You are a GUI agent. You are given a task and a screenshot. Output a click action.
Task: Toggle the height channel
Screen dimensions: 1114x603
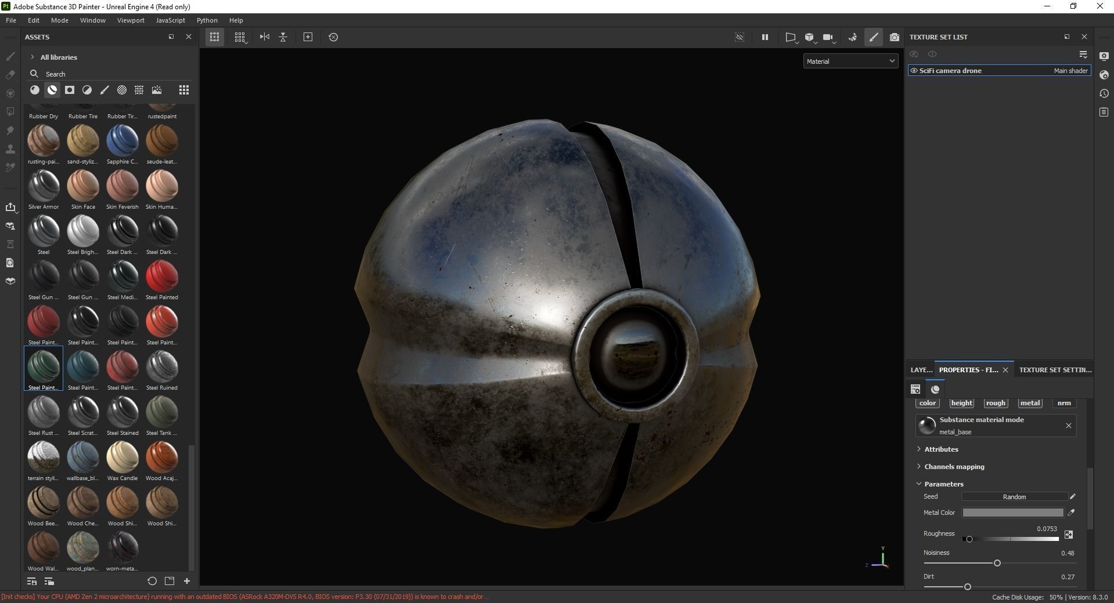pyautogui.click(x=961, y=403)
